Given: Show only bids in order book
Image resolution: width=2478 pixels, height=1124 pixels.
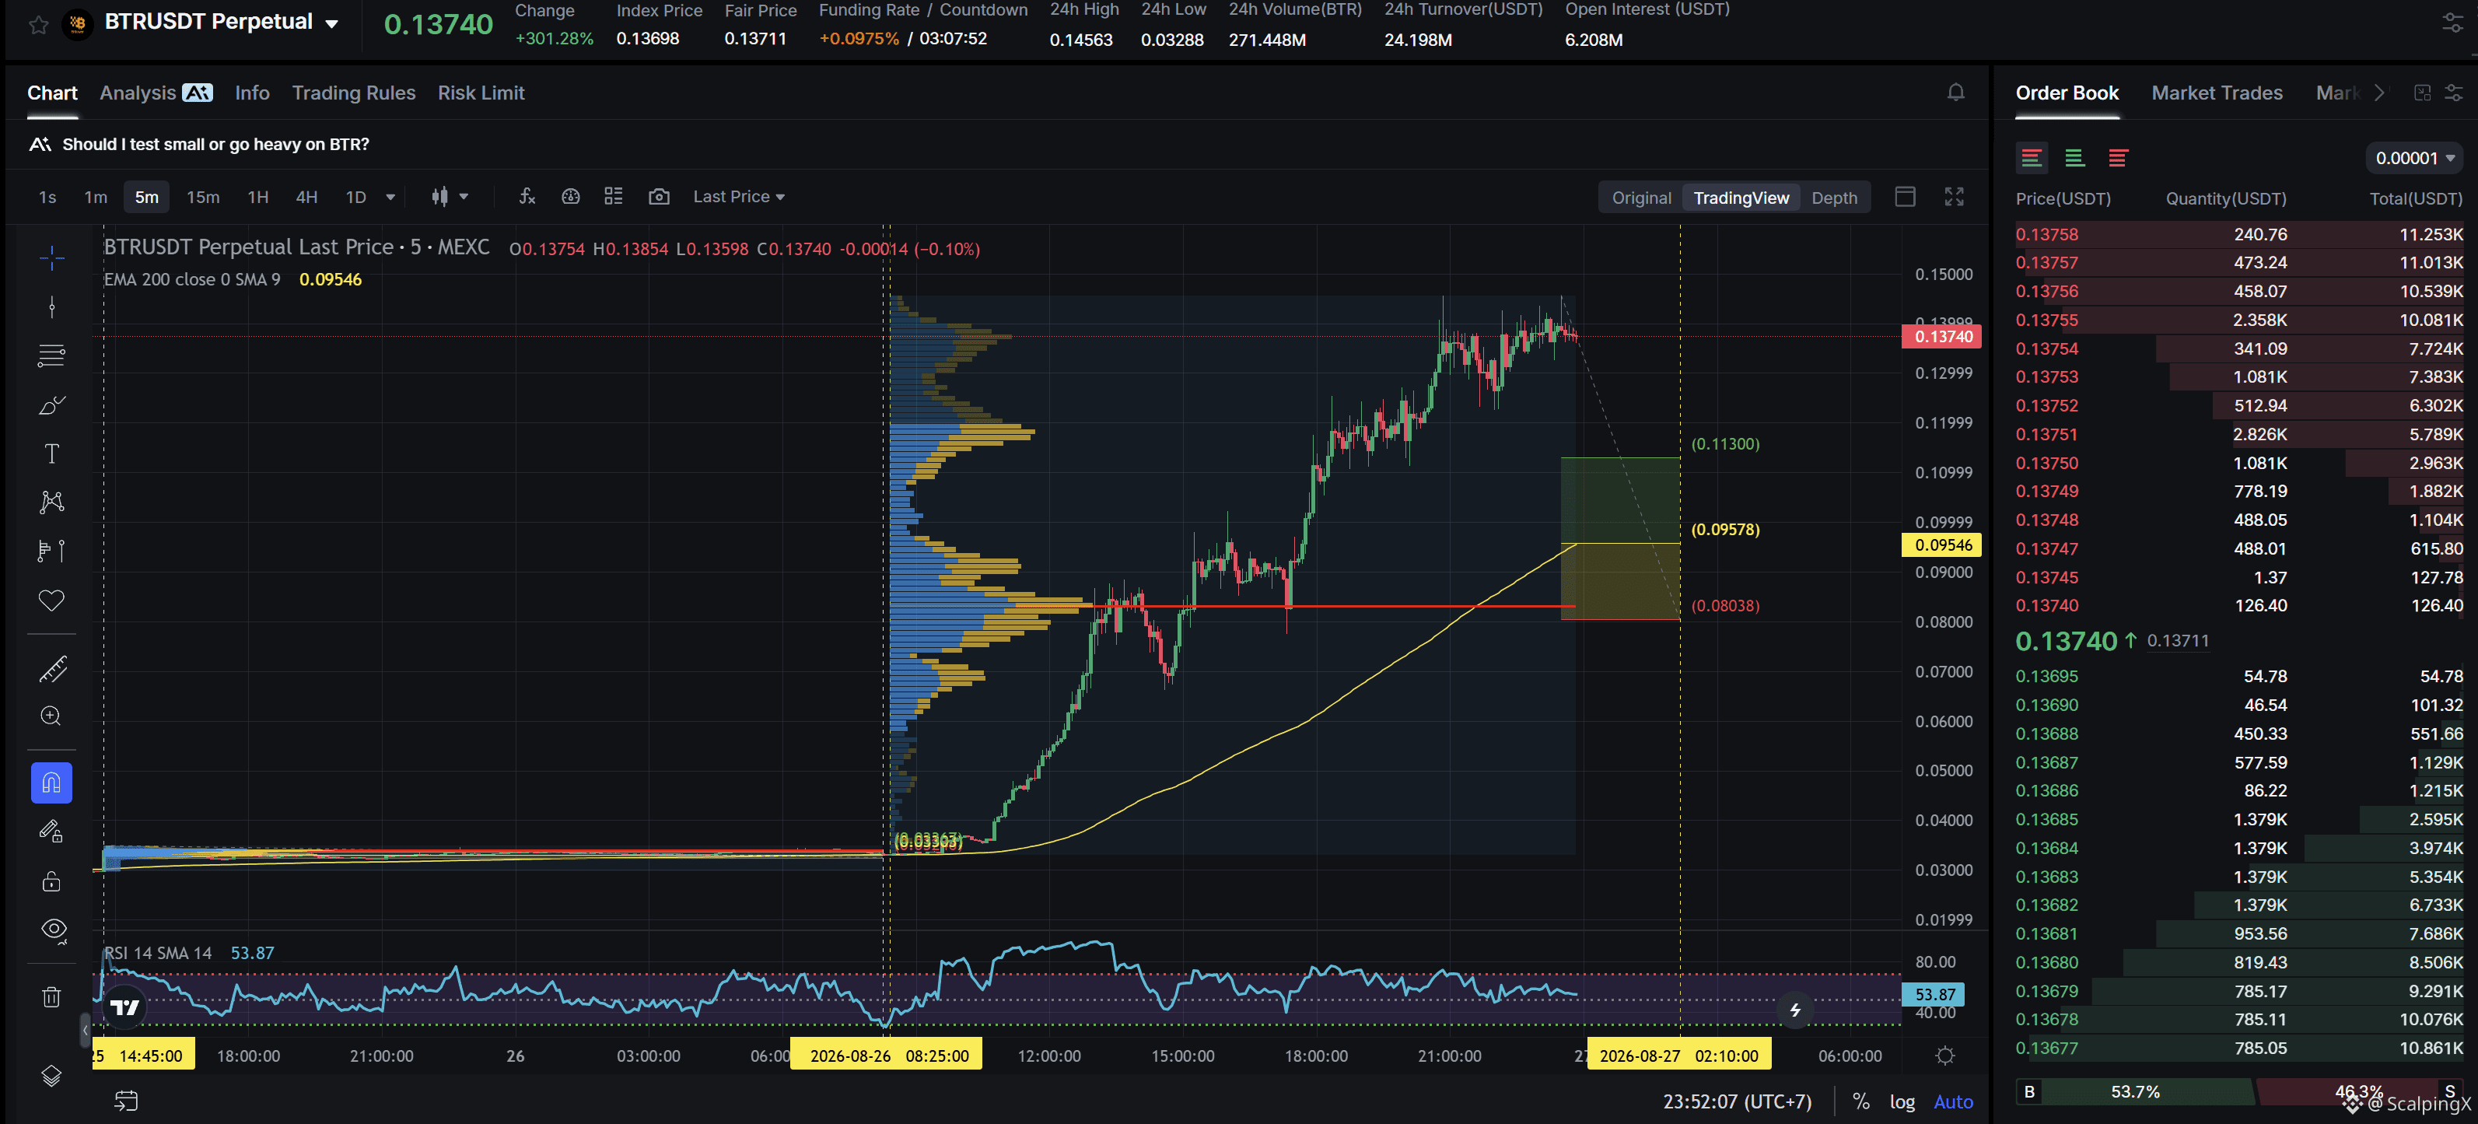Looking at the screenshot, I should 2075,158.
